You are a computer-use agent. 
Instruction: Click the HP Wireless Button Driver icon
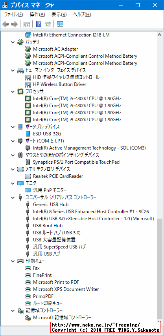[x=28, y=84]
